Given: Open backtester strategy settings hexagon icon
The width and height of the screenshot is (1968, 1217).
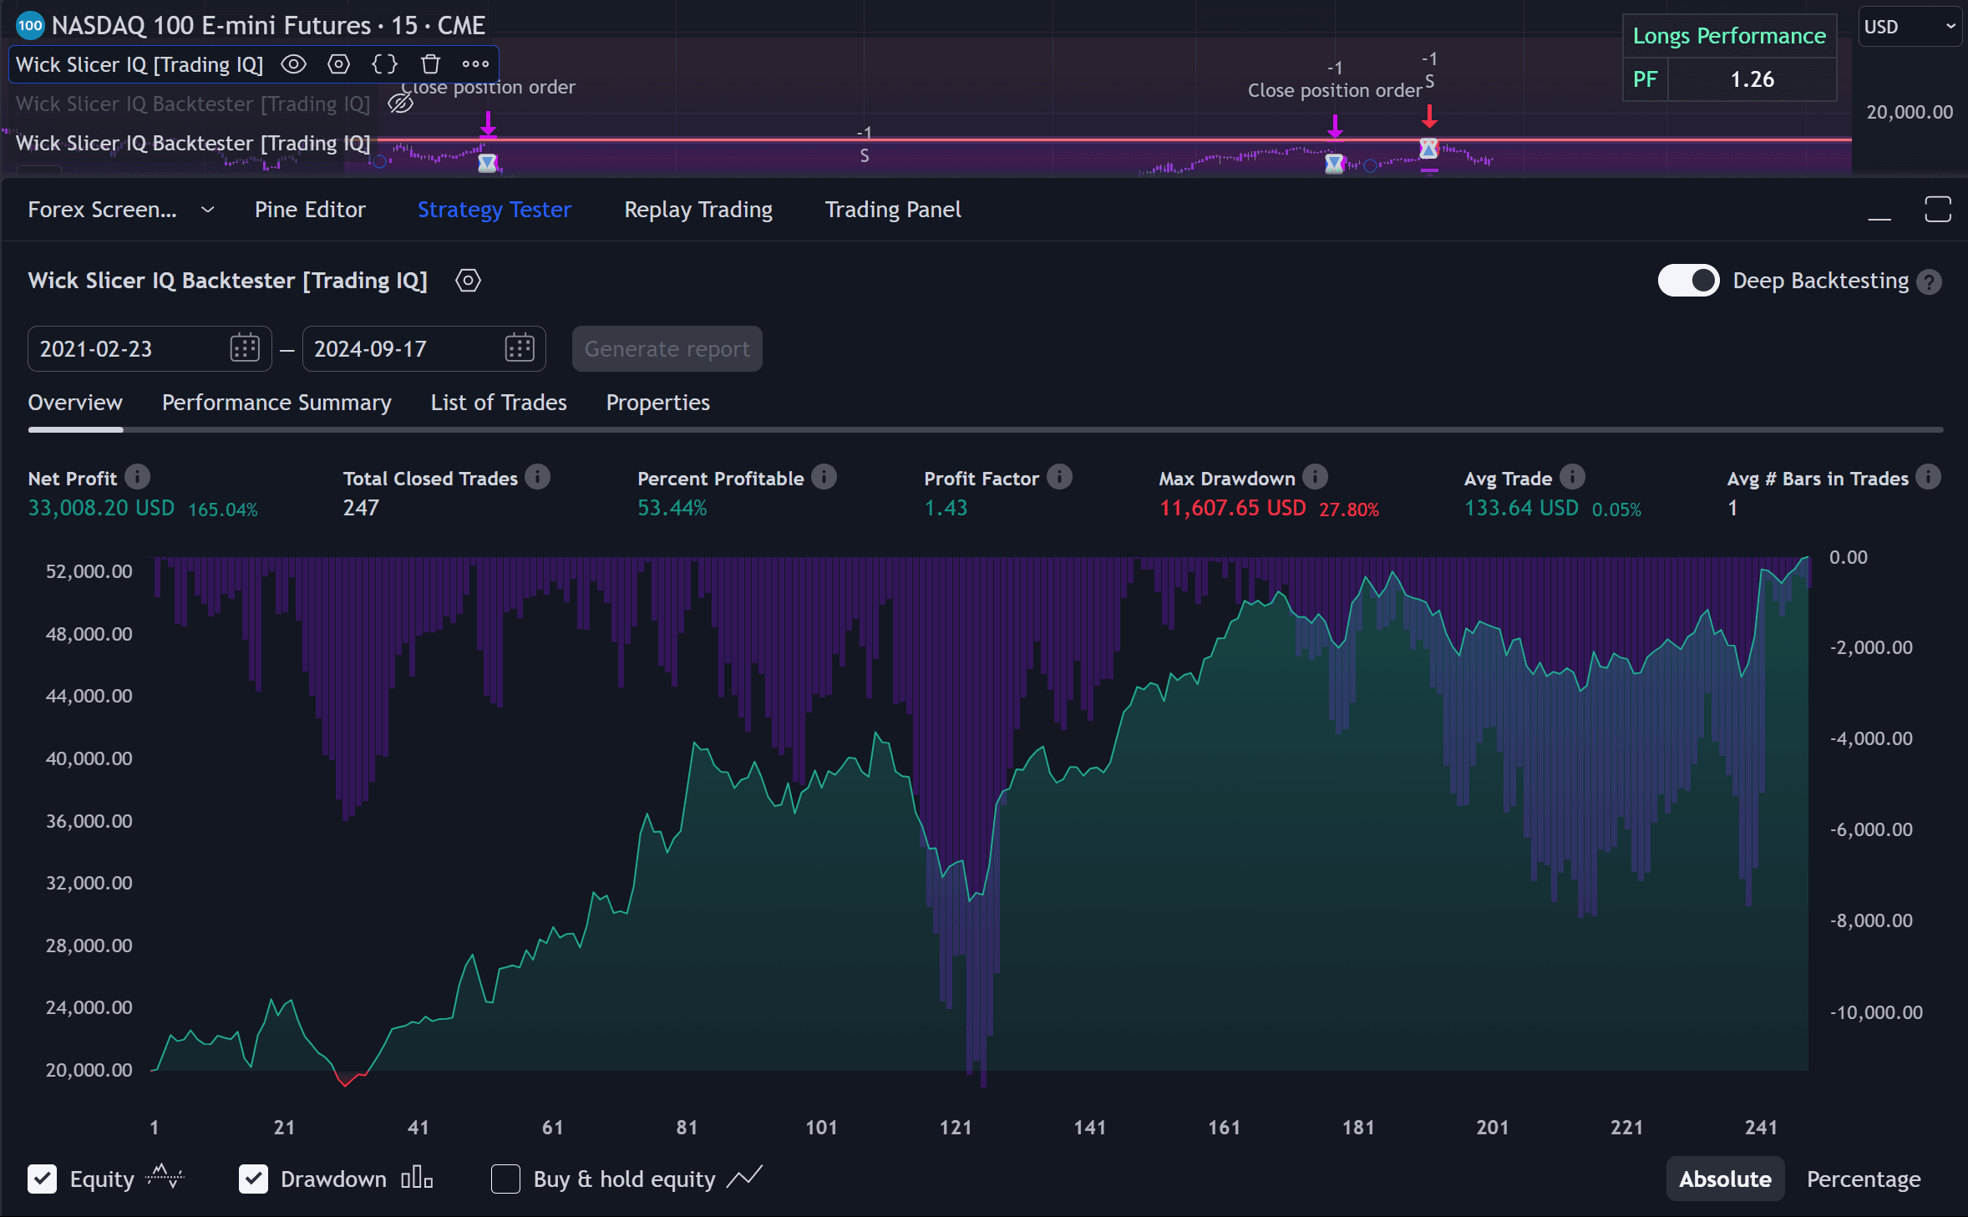Looking at the screenshot, I should (x=468, y=281).
